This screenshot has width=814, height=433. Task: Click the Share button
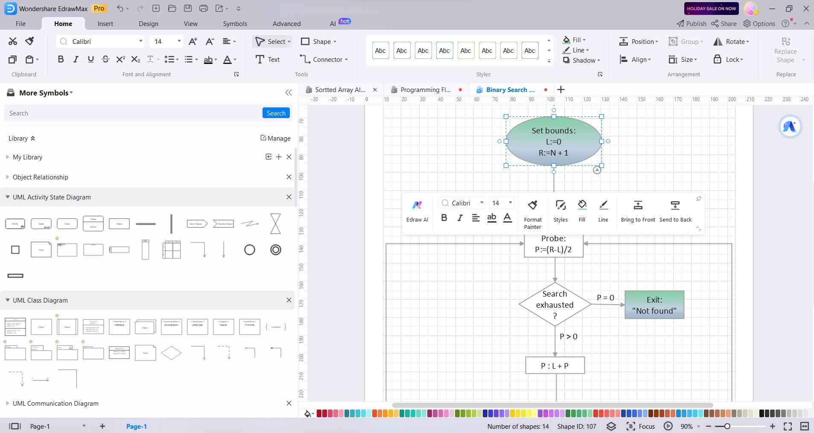(724, 24)
